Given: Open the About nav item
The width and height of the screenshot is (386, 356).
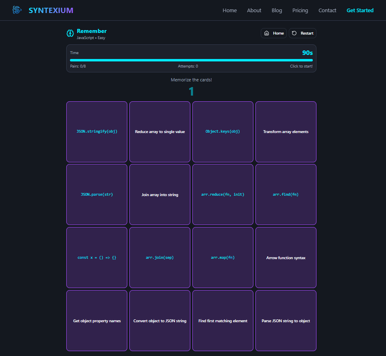Looking at the screenshot, I should [x=254, y=10].
